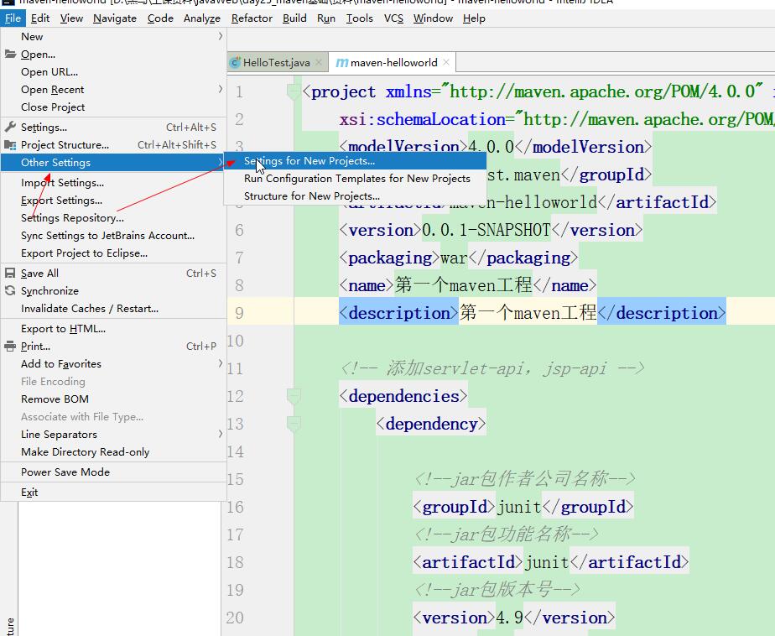The width and height of the screenshot is (775, 636).
Task: Expand the New submenu
Action: pyautogui.click(x=220, y=36)
